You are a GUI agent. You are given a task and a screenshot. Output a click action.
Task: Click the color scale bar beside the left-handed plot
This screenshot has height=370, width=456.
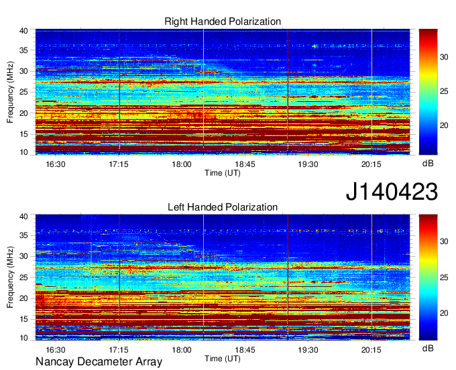[x=428, y=277]
